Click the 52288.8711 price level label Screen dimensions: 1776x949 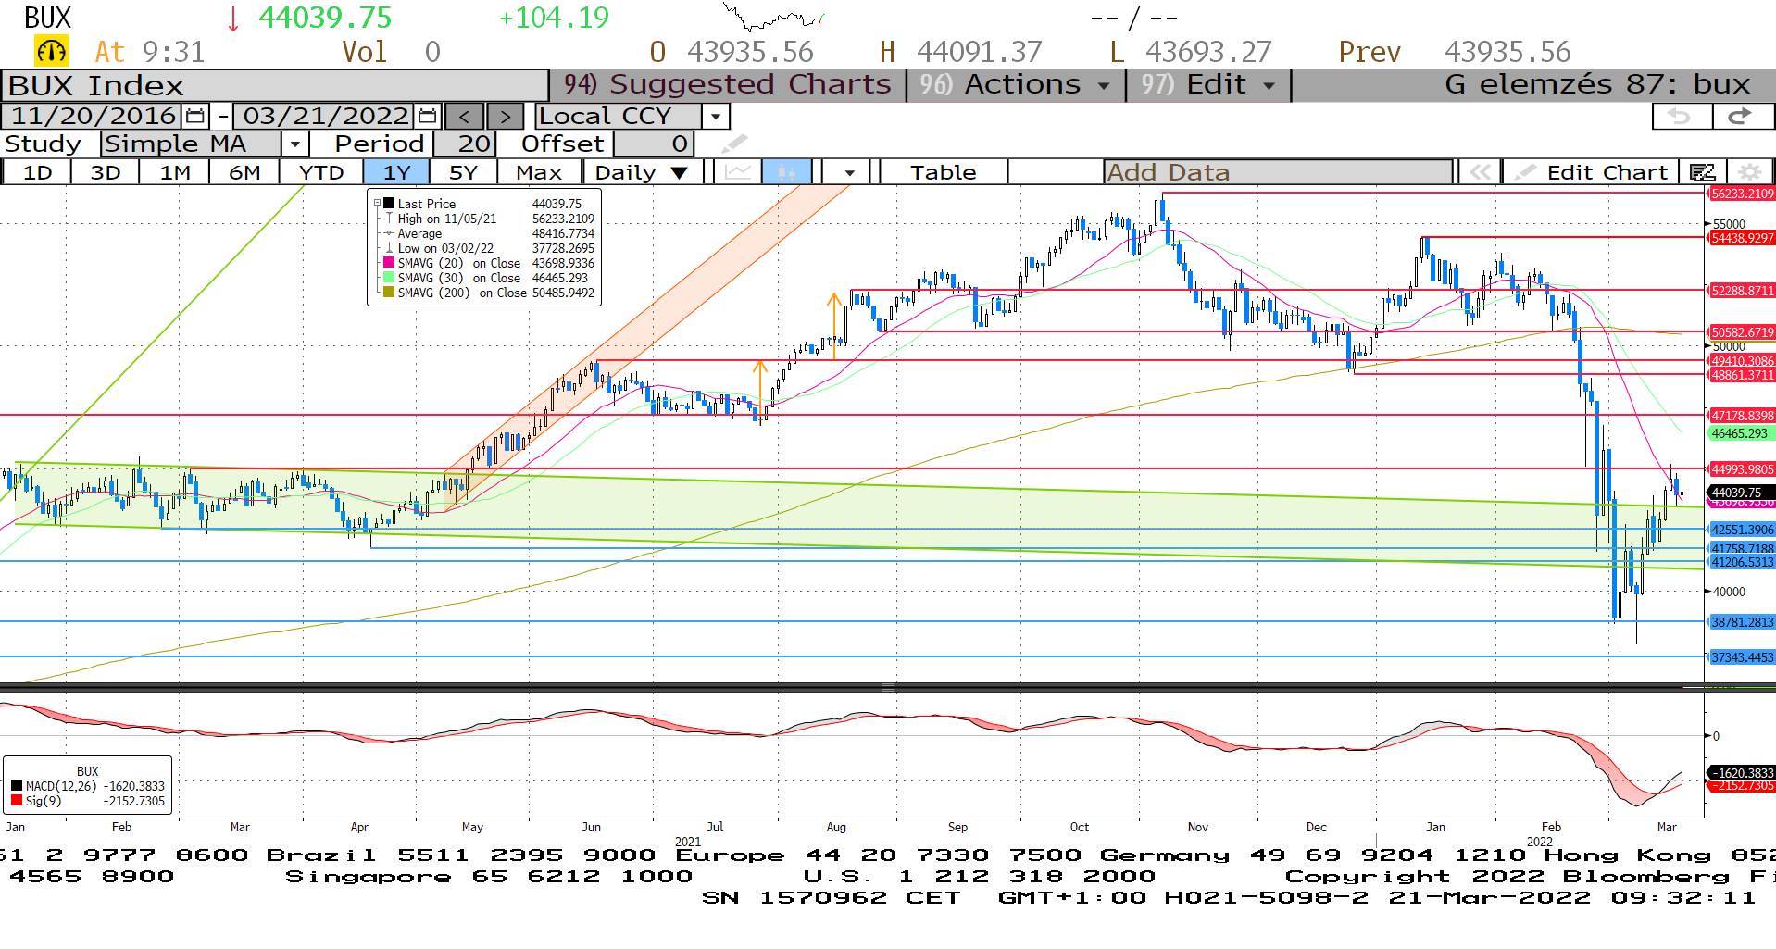point(1742,291)
